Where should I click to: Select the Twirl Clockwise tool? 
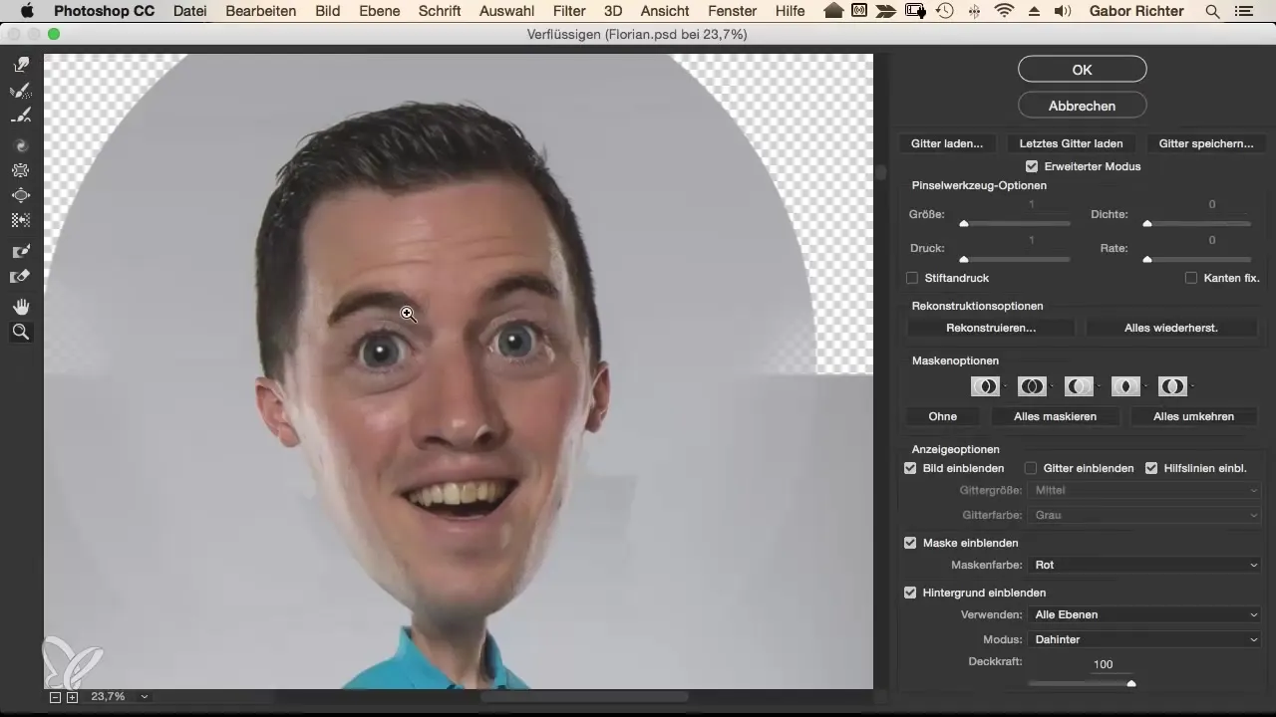[x=21, y=145]
